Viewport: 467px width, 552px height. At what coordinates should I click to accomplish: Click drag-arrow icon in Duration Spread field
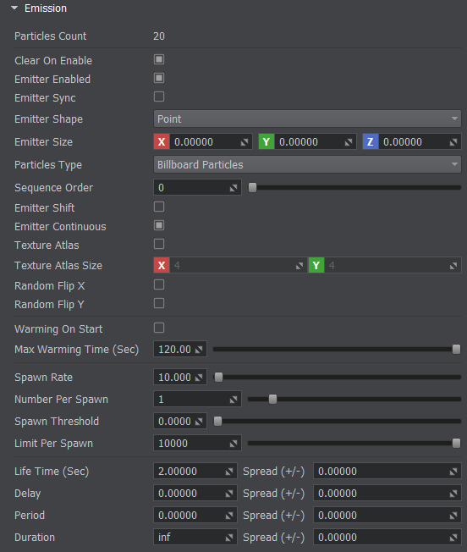(x=453, y=538)
